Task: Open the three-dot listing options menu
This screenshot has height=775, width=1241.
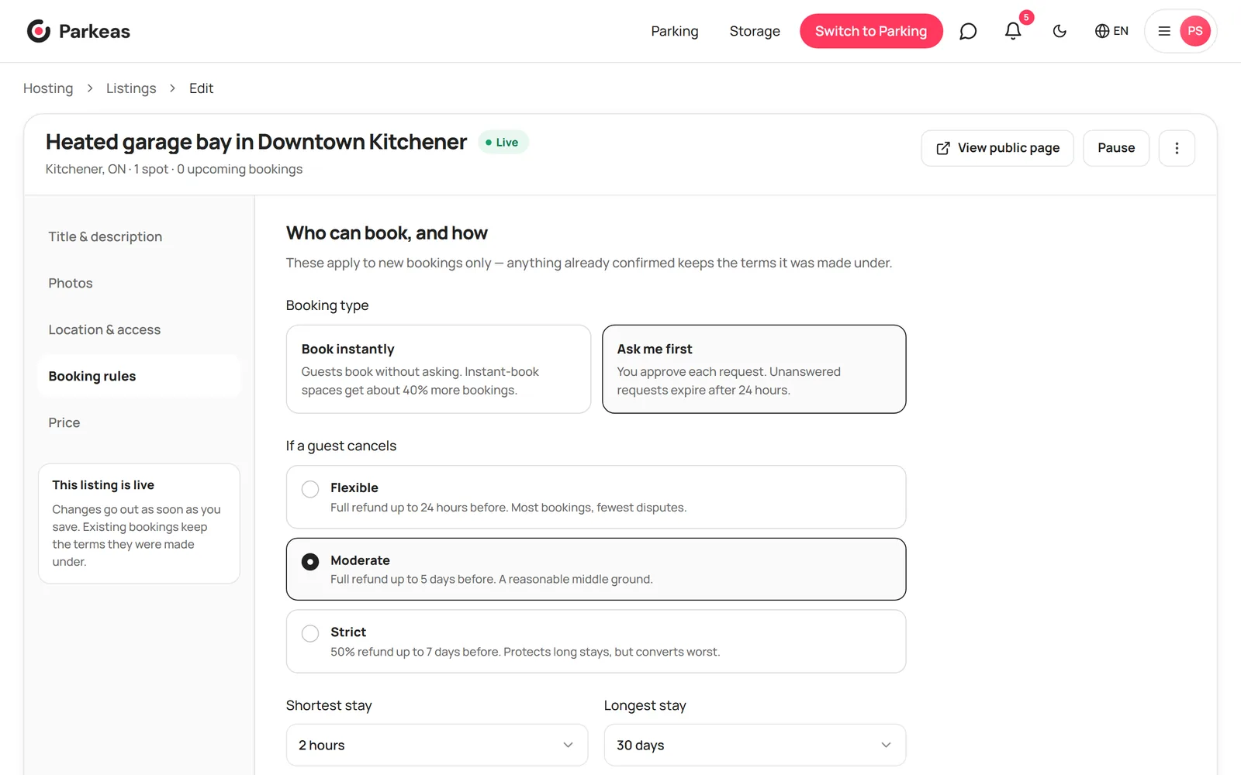Action: tap(1177, 148)
